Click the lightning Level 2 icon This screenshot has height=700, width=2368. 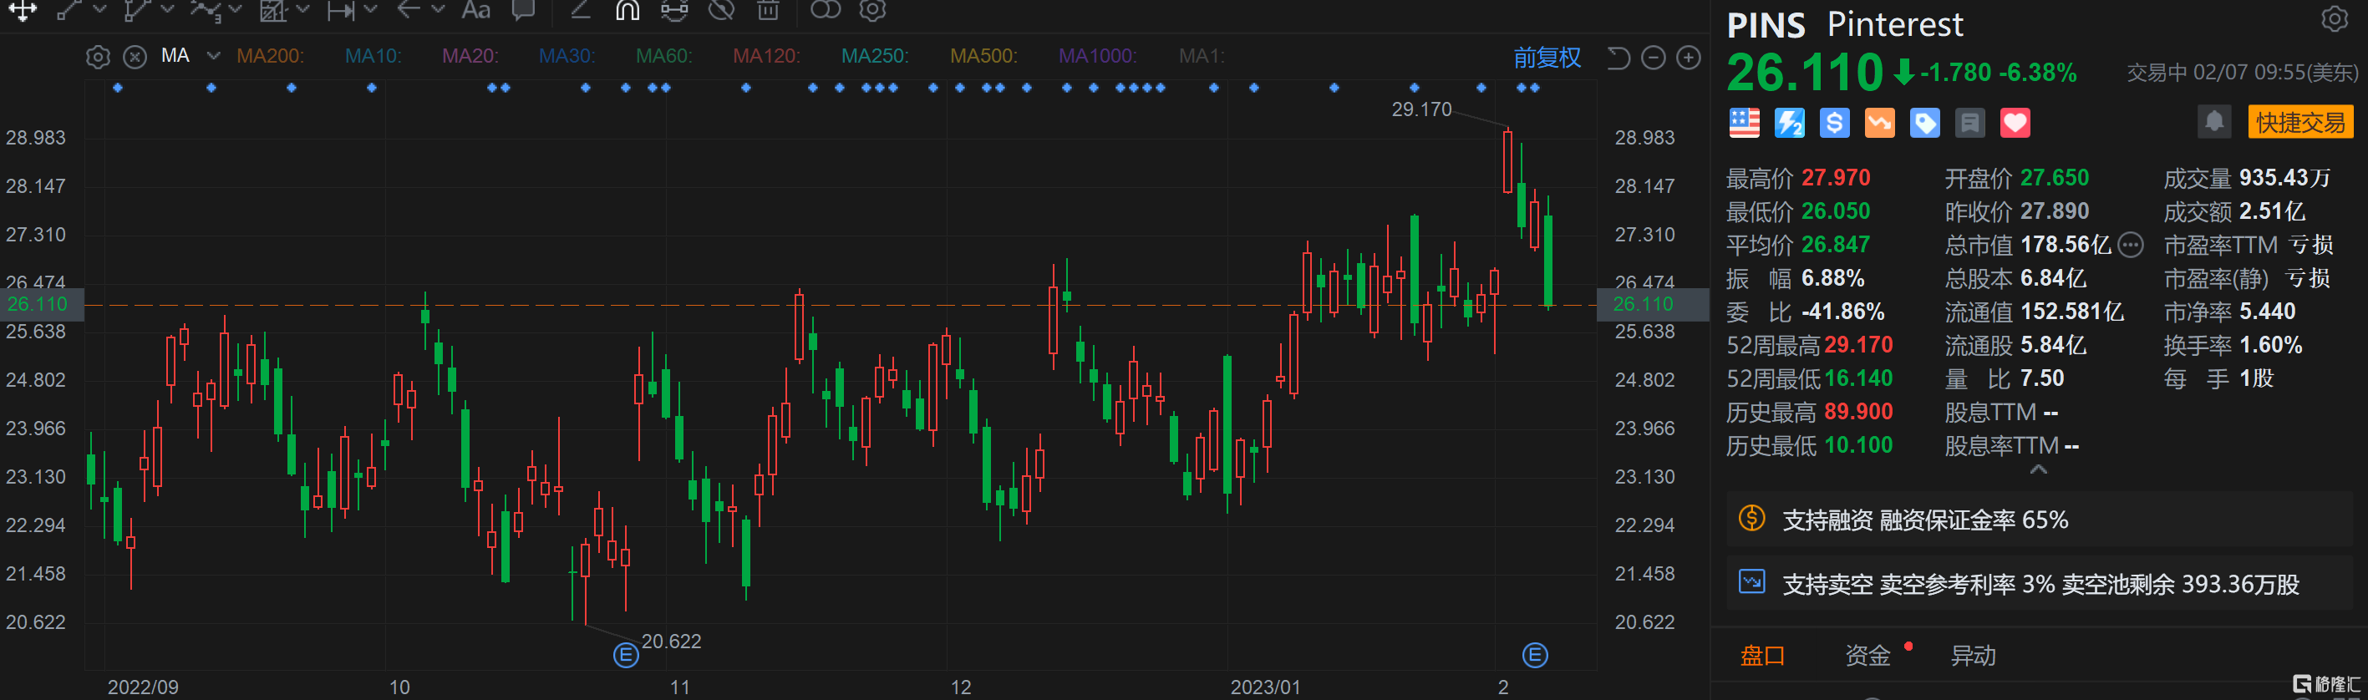coord(1789,123)
